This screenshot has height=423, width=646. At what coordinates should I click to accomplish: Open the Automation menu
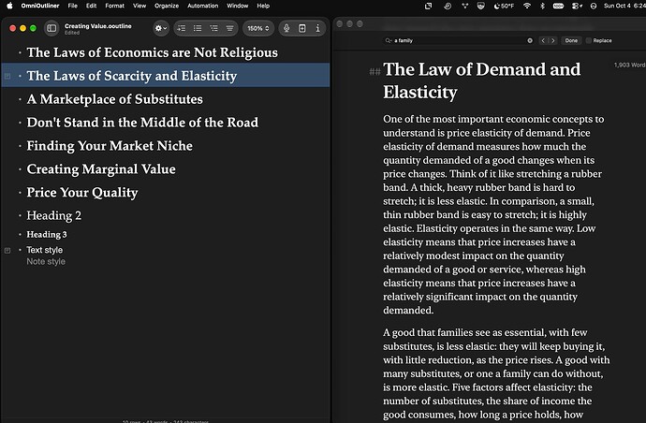pos(203,6)
